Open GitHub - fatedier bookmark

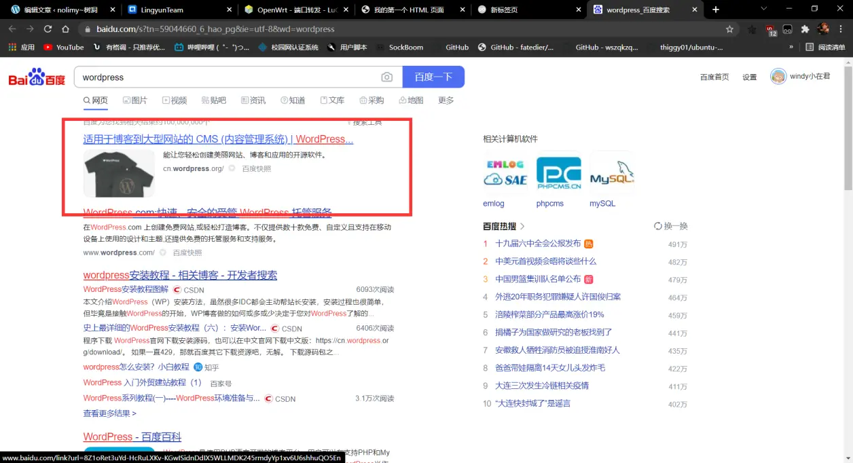[516, 48]
